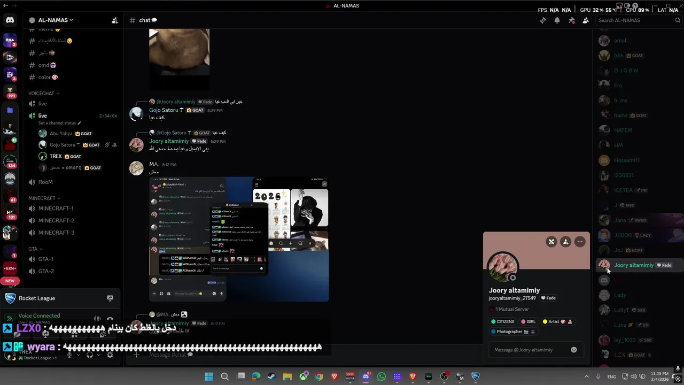Viewport: 684px width, 385px height.
Task: Click the profile popout remove friend icon
Action: coord(551,242)
